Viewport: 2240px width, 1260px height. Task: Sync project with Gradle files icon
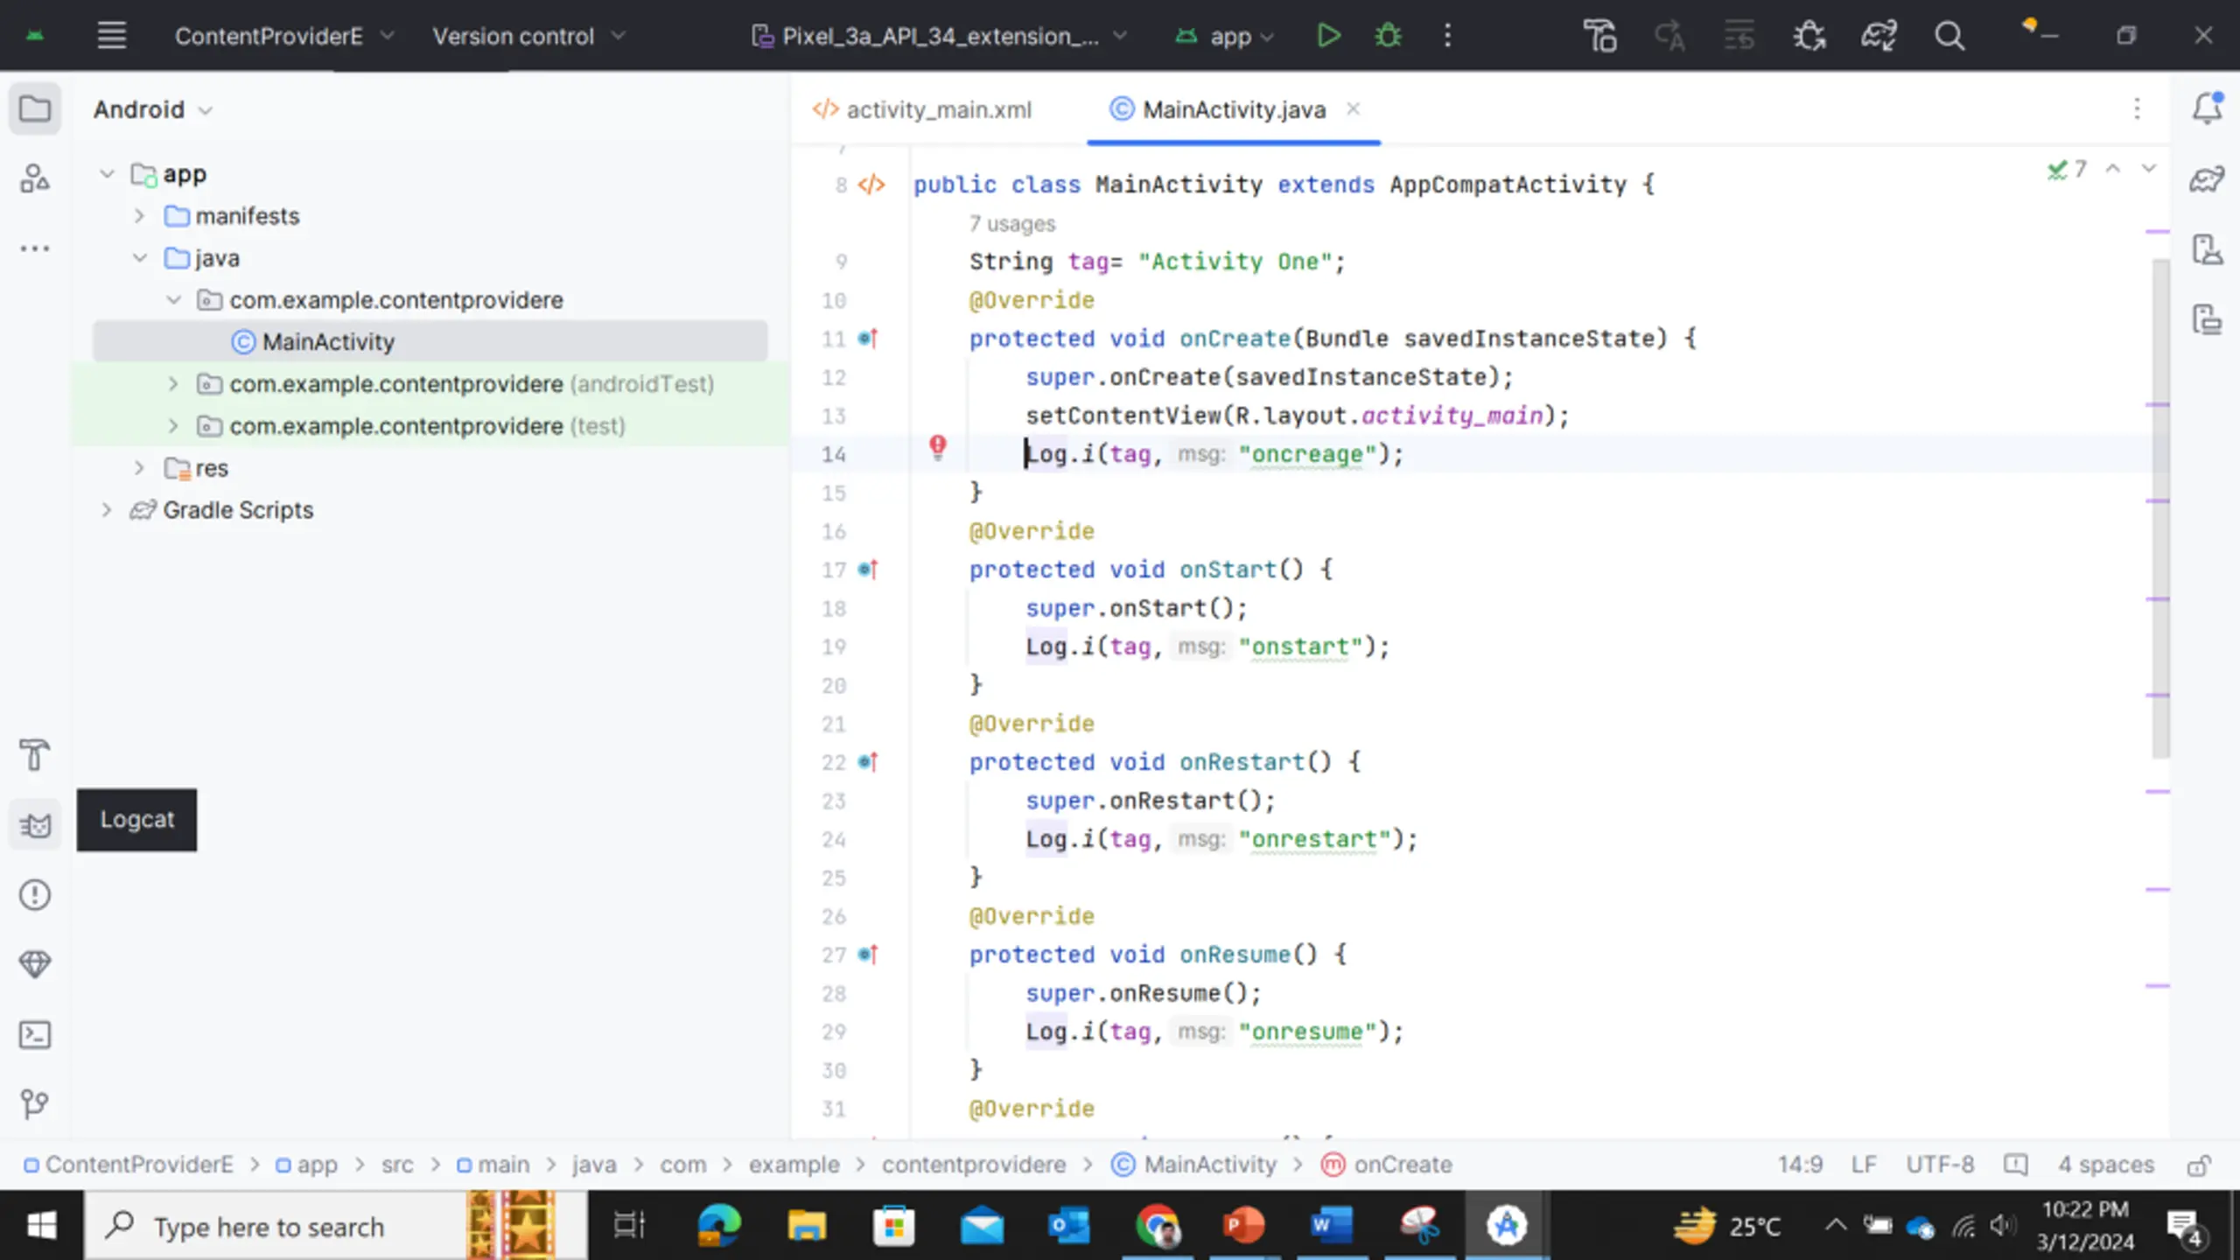pyautogui.click(x=1879, y=36)
